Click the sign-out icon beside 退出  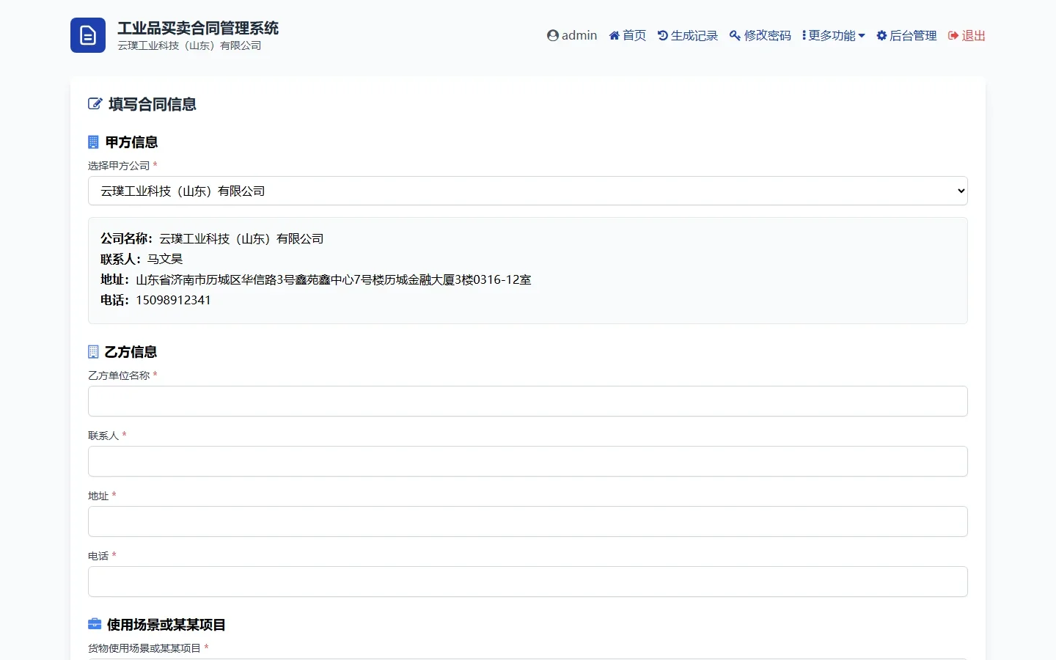click(x=953, y=35)
